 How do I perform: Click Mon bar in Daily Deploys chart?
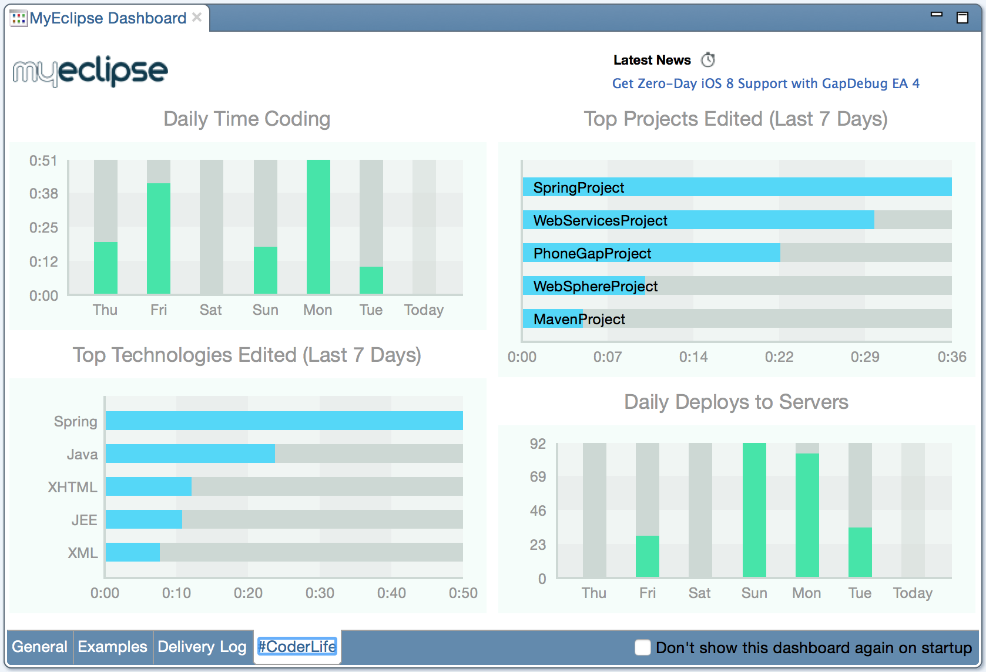(x=807, y=515)
